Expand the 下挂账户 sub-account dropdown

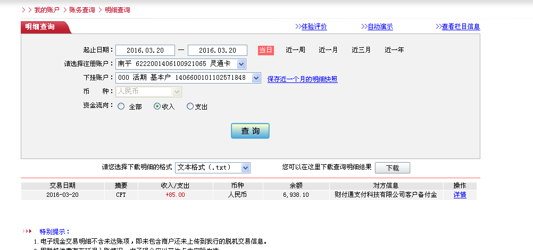(x=256, y=78)
